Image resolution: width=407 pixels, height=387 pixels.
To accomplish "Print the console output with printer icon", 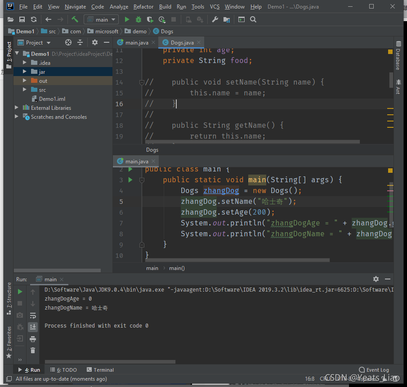I will (x=33, y=339).
